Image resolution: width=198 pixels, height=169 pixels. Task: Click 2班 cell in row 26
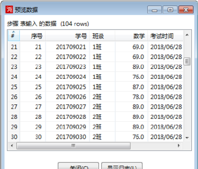pos(103,97)
